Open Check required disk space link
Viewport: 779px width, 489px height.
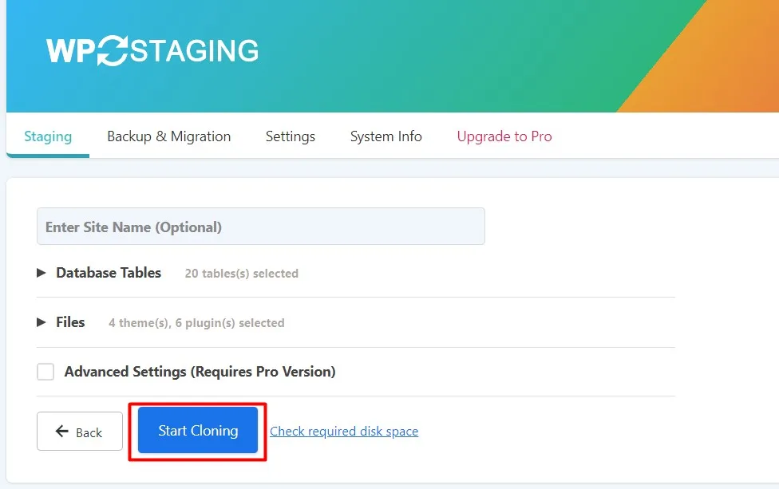(x=344, y=431)
